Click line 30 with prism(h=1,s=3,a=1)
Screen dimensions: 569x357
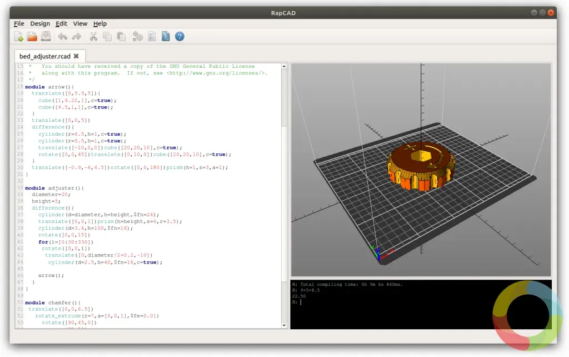pyautogui.click(x=129, y=167)
